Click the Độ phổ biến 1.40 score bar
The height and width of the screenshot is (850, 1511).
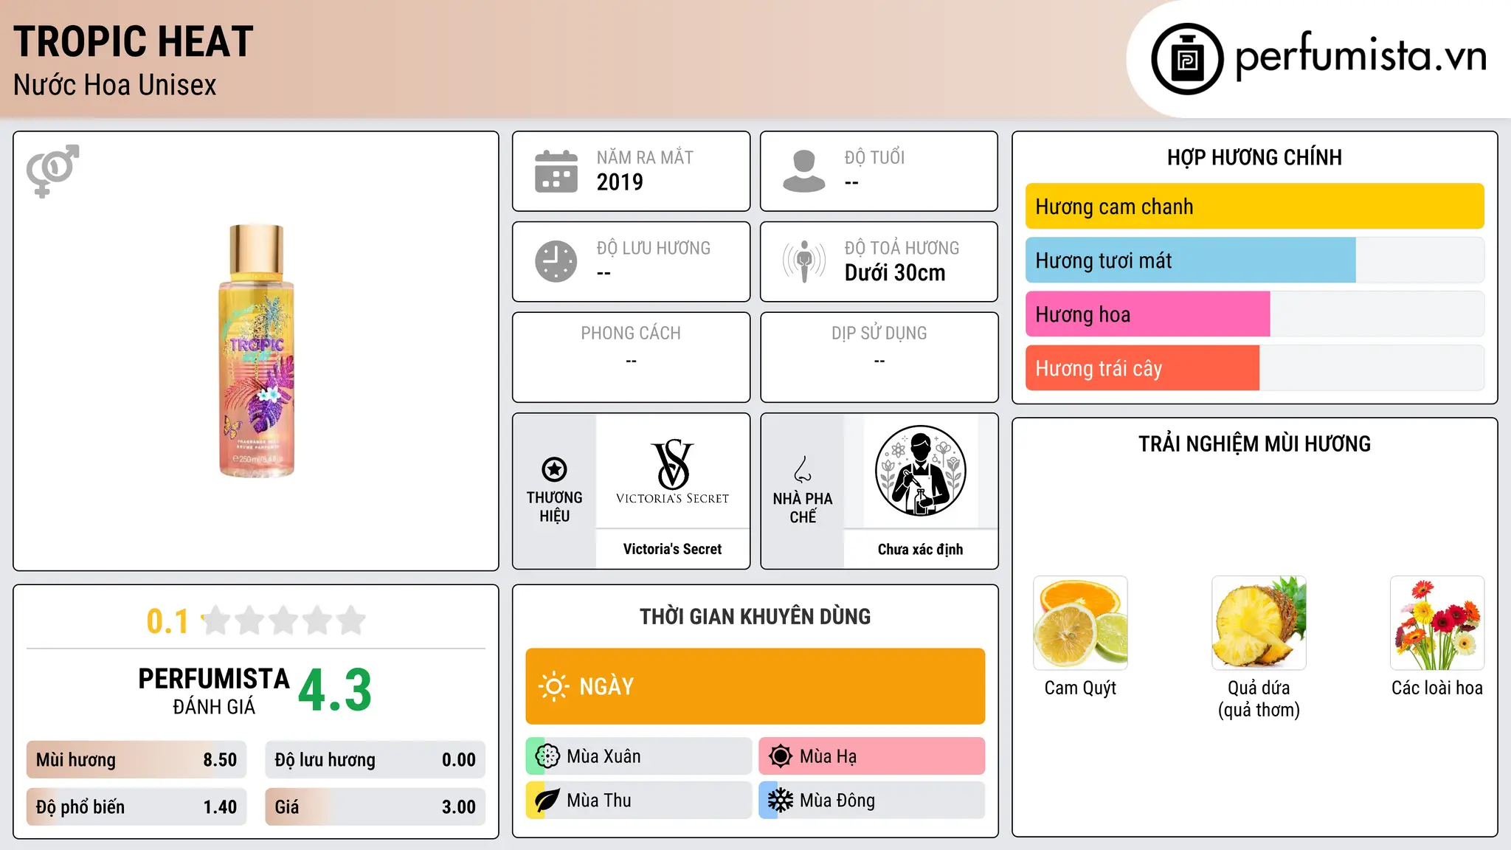coord(136,807)
